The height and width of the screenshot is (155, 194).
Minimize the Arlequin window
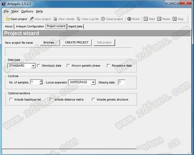tap(169, 3)
